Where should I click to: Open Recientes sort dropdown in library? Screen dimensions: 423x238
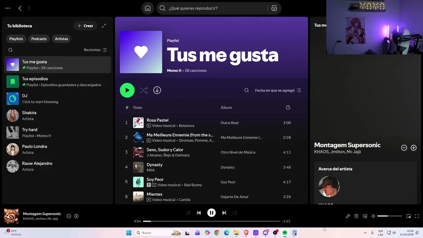[x=95, y=50]
